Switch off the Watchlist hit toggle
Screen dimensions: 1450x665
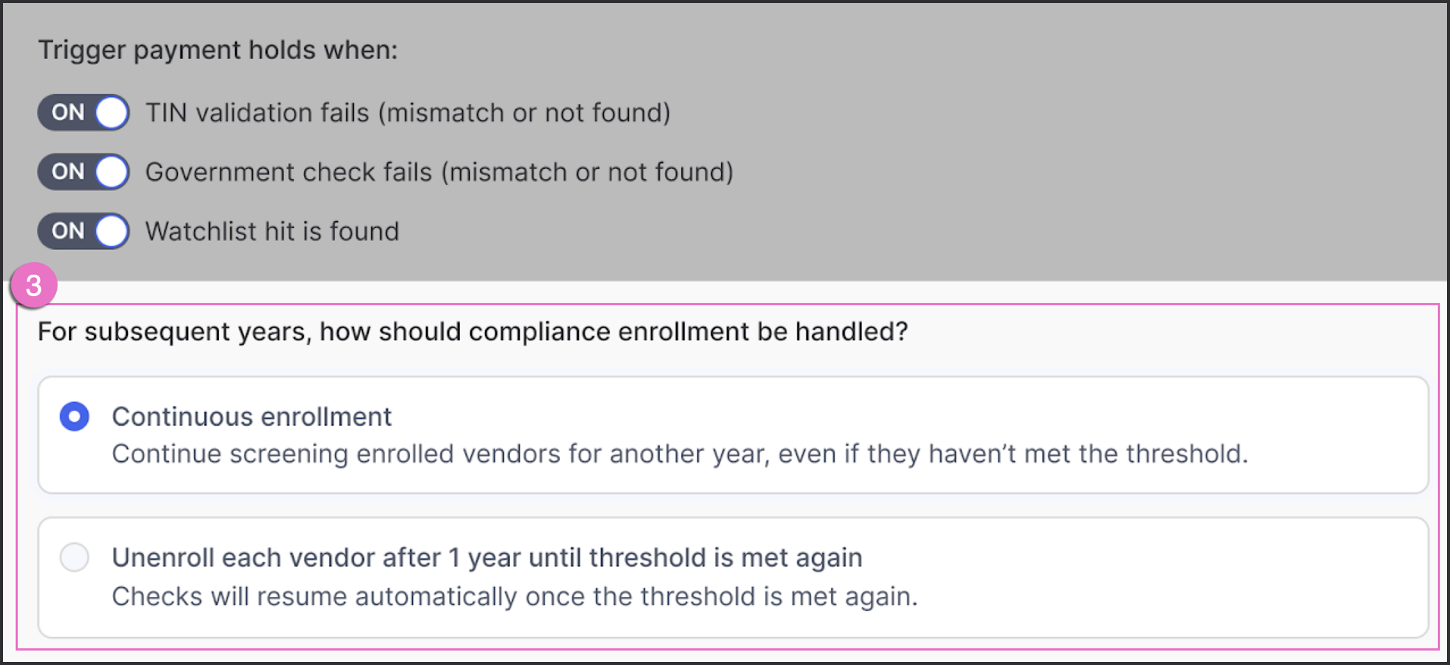point(83,231)
